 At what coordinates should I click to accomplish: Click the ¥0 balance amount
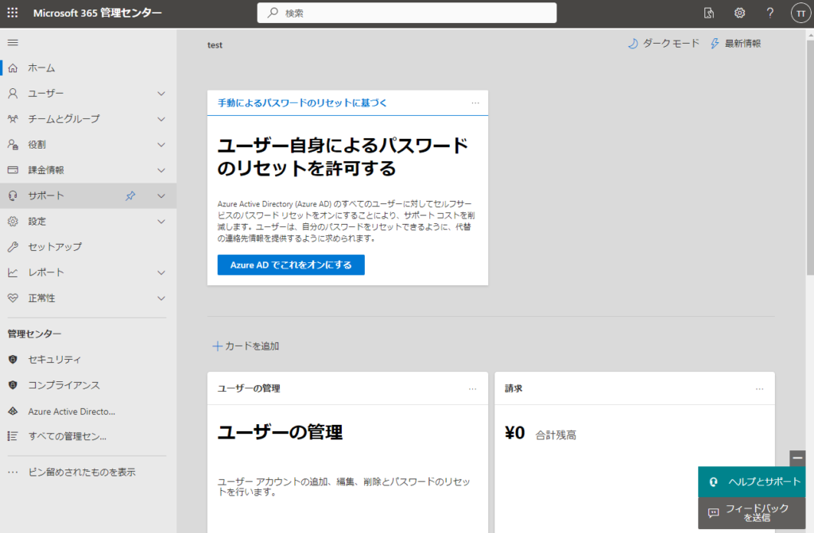(x=514, y=433)
